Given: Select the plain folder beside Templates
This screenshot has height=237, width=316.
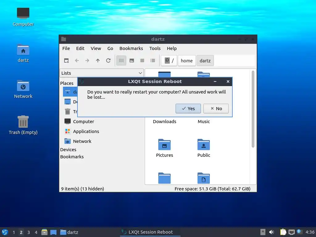Looking at the screenshot, I should 164,178.
